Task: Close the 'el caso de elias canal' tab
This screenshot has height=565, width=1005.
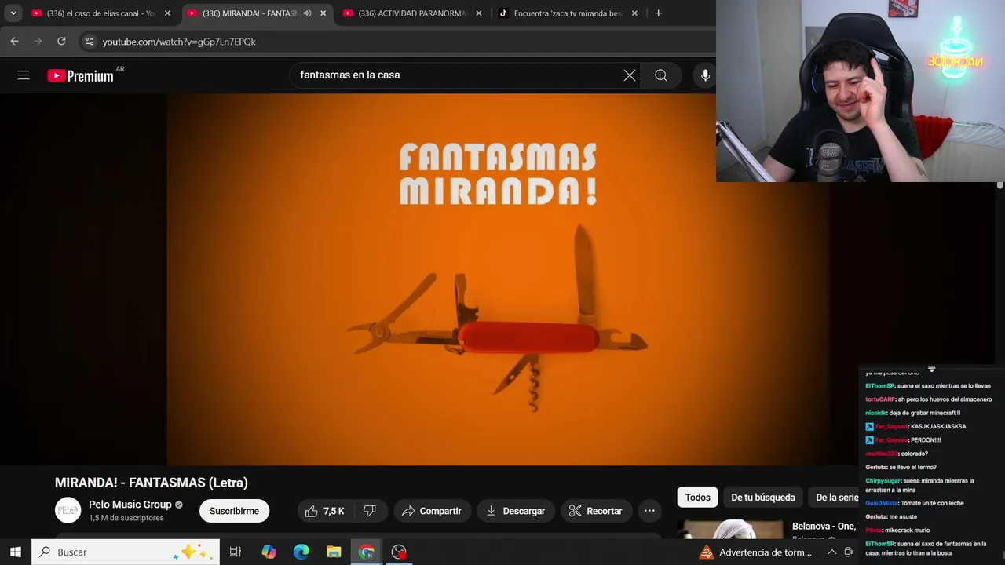Action: (x=167, y=13)
